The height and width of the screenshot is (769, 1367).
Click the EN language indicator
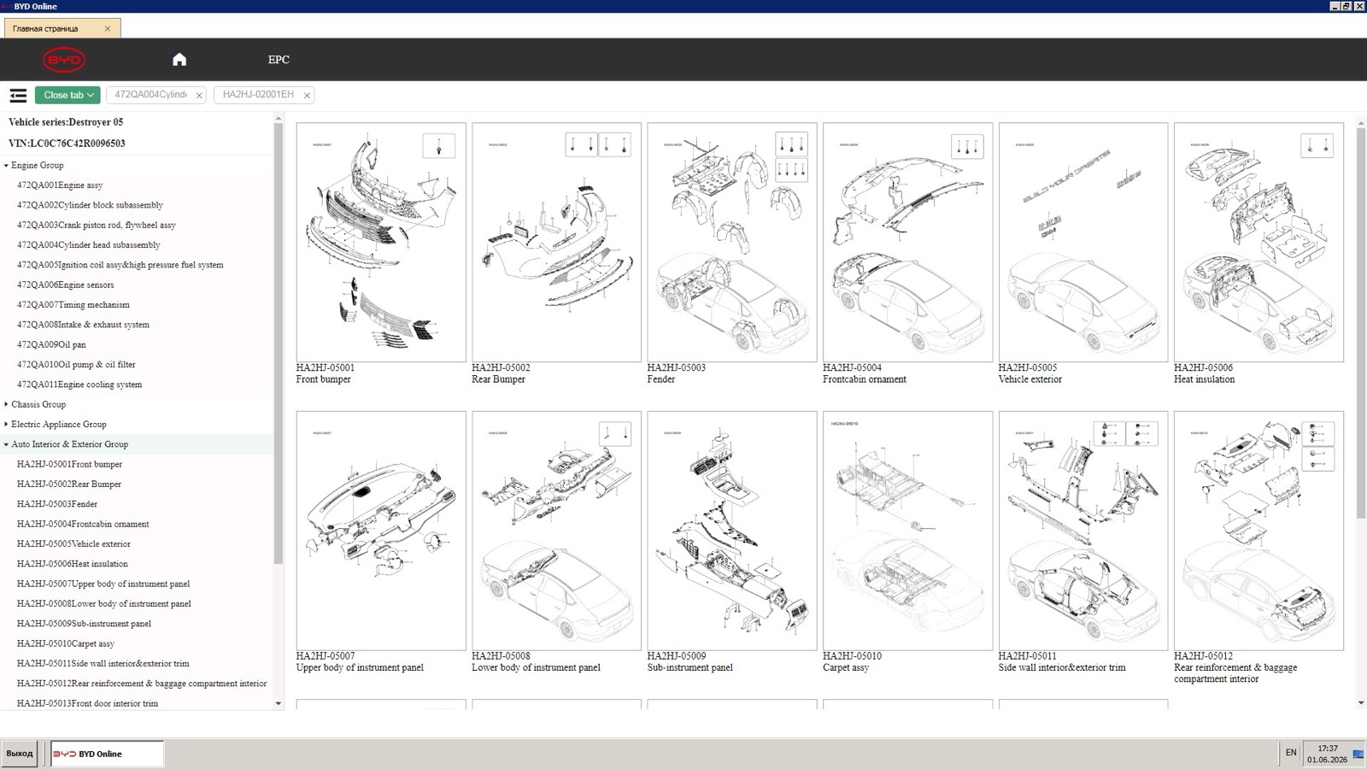click(x=1291, y=753)
